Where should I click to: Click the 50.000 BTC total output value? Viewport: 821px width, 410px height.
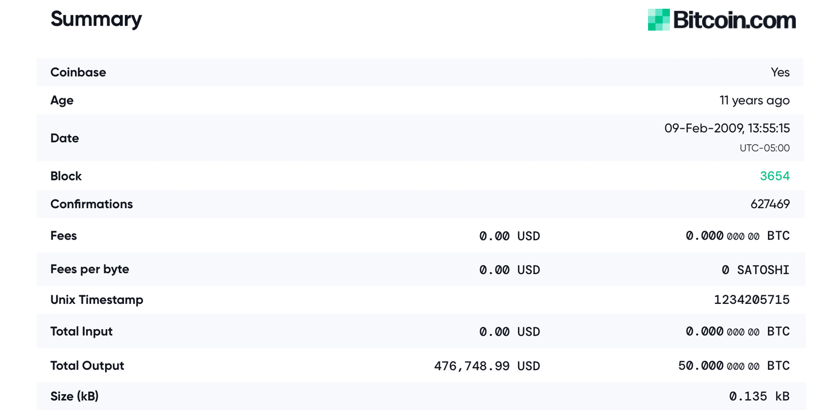(x=733, y=366)
